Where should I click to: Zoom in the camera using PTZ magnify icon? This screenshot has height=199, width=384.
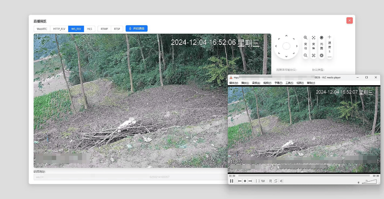306,38
